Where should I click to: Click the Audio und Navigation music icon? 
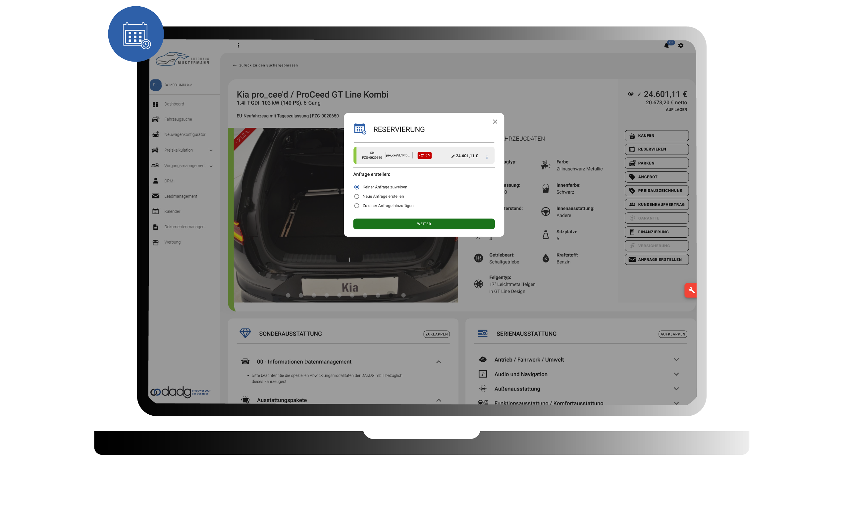click(x=482, y=374)
